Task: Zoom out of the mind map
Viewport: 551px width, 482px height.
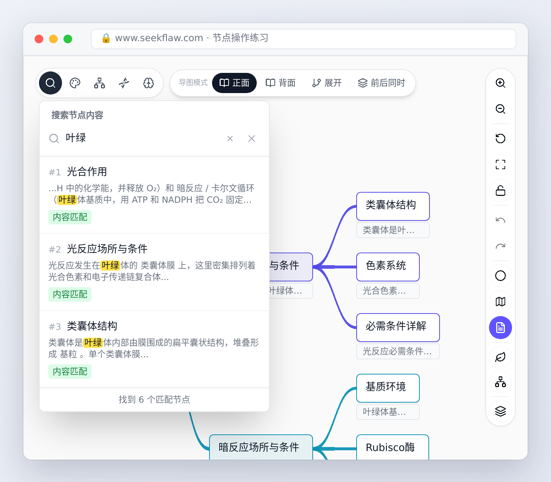Action: (501, 109)
